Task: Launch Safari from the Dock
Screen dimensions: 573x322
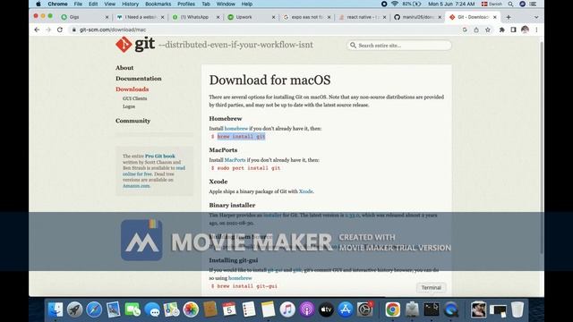Action: coord(94,309)
